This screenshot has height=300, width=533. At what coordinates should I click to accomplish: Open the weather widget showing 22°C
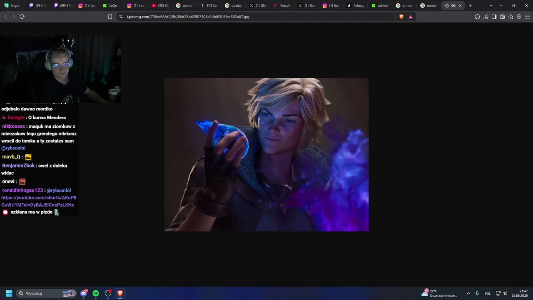[x=439, y=293]
